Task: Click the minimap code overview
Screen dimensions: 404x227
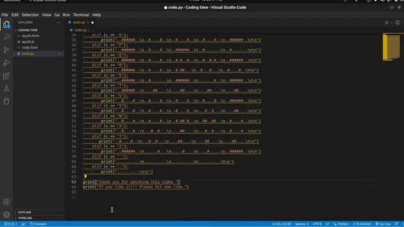Action: (391, 47)
